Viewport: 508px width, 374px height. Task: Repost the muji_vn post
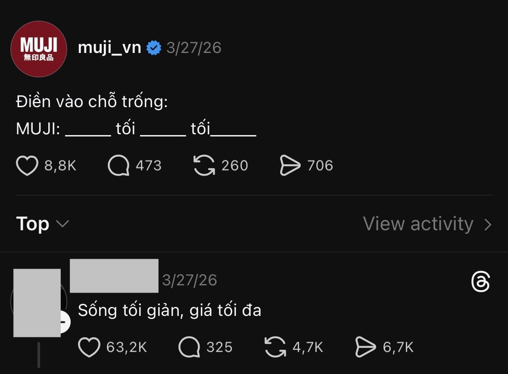point(204,166)
